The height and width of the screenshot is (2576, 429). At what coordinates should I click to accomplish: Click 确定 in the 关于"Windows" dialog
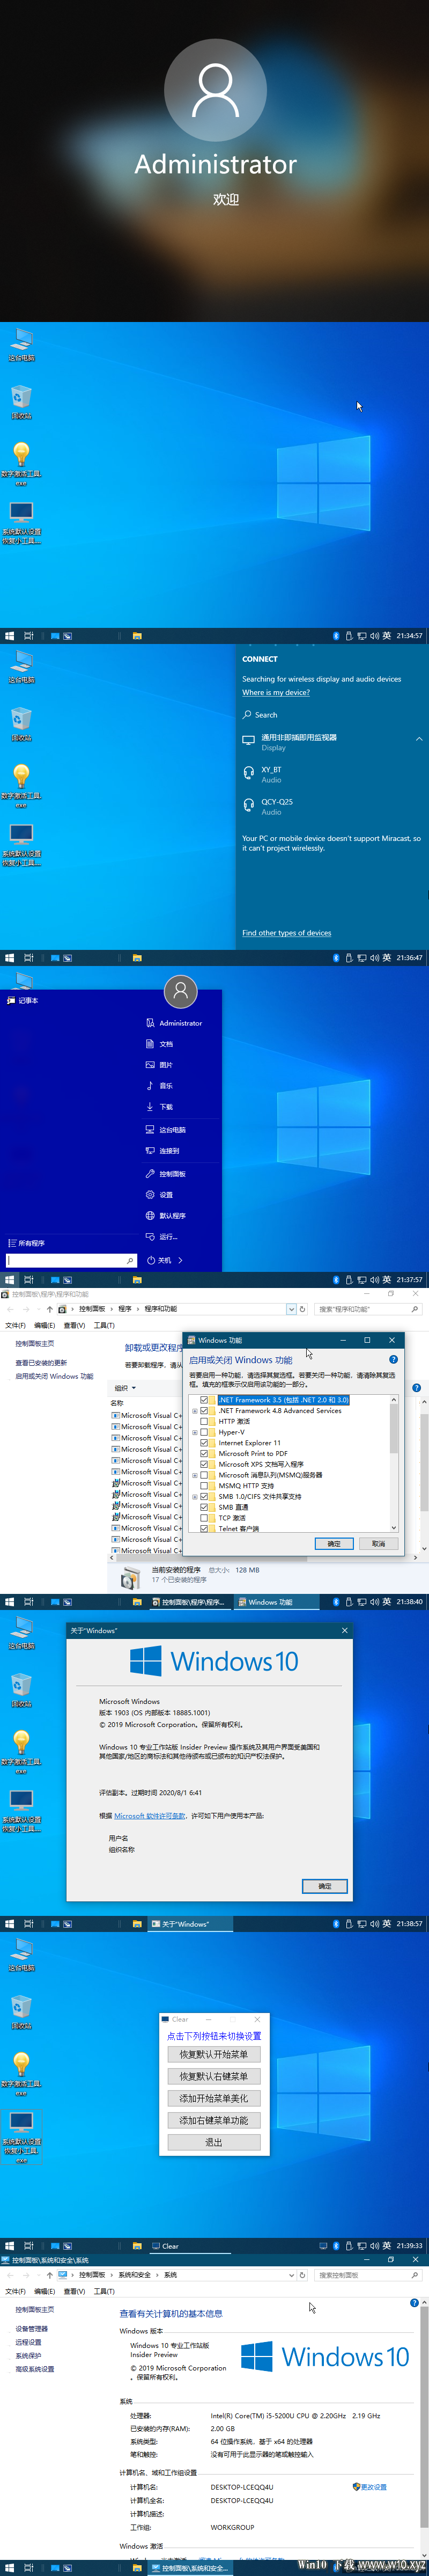click(325, 1886)
